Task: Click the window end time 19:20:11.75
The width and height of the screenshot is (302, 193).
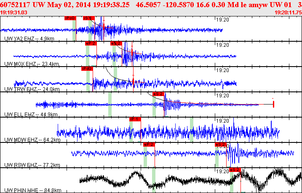Action: point(288,13)
